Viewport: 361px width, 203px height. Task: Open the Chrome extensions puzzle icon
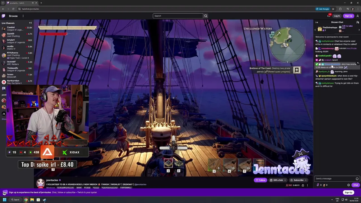pos(340,9)
